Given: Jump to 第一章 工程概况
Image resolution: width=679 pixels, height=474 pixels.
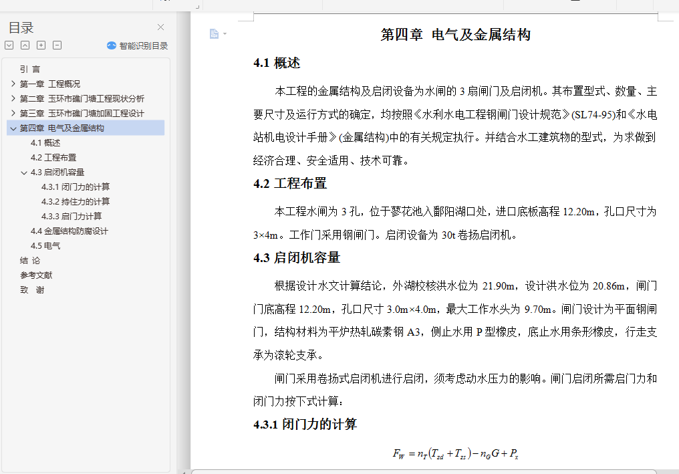Looking at the screenshot, I should [50, 84].
